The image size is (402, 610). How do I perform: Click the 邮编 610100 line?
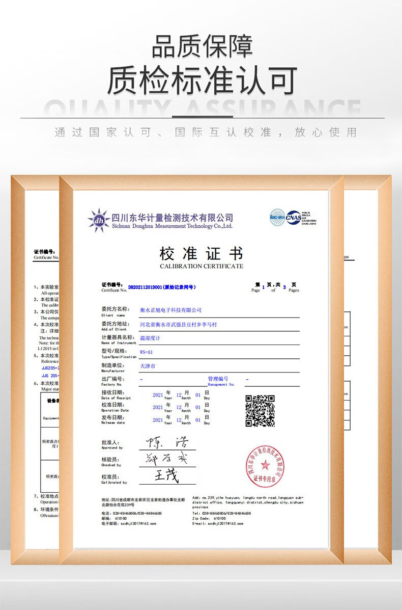point(114,518)
